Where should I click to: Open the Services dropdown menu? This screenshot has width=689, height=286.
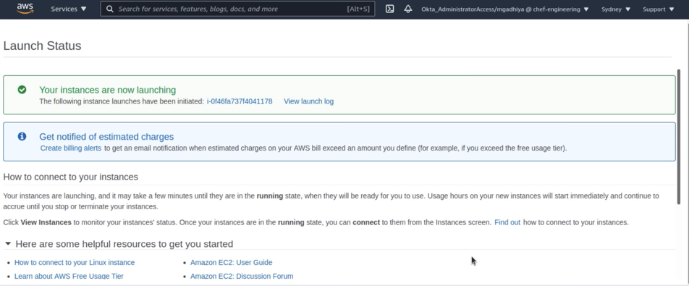pos(69,9)
